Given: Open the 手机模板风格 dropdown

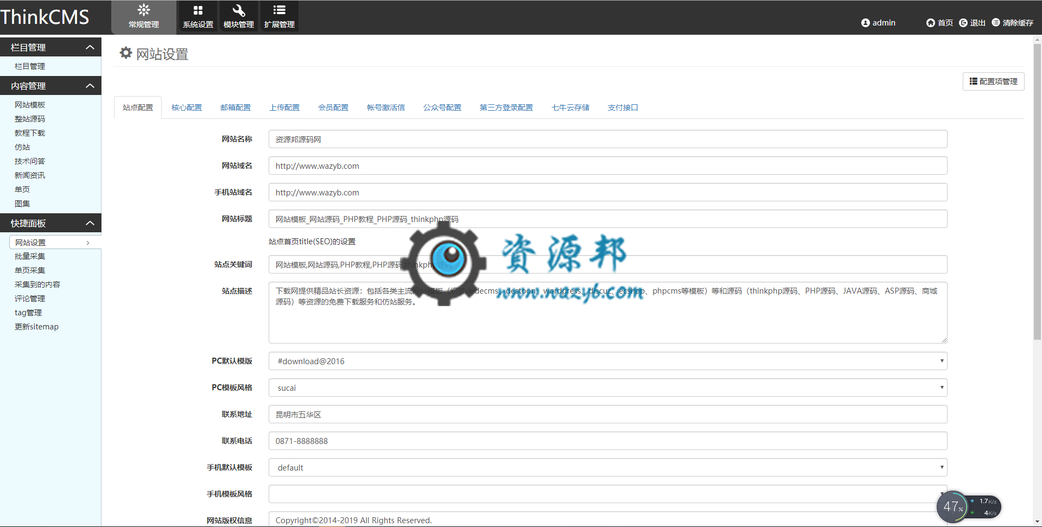Looking at the screenshot, I should 608,494.
